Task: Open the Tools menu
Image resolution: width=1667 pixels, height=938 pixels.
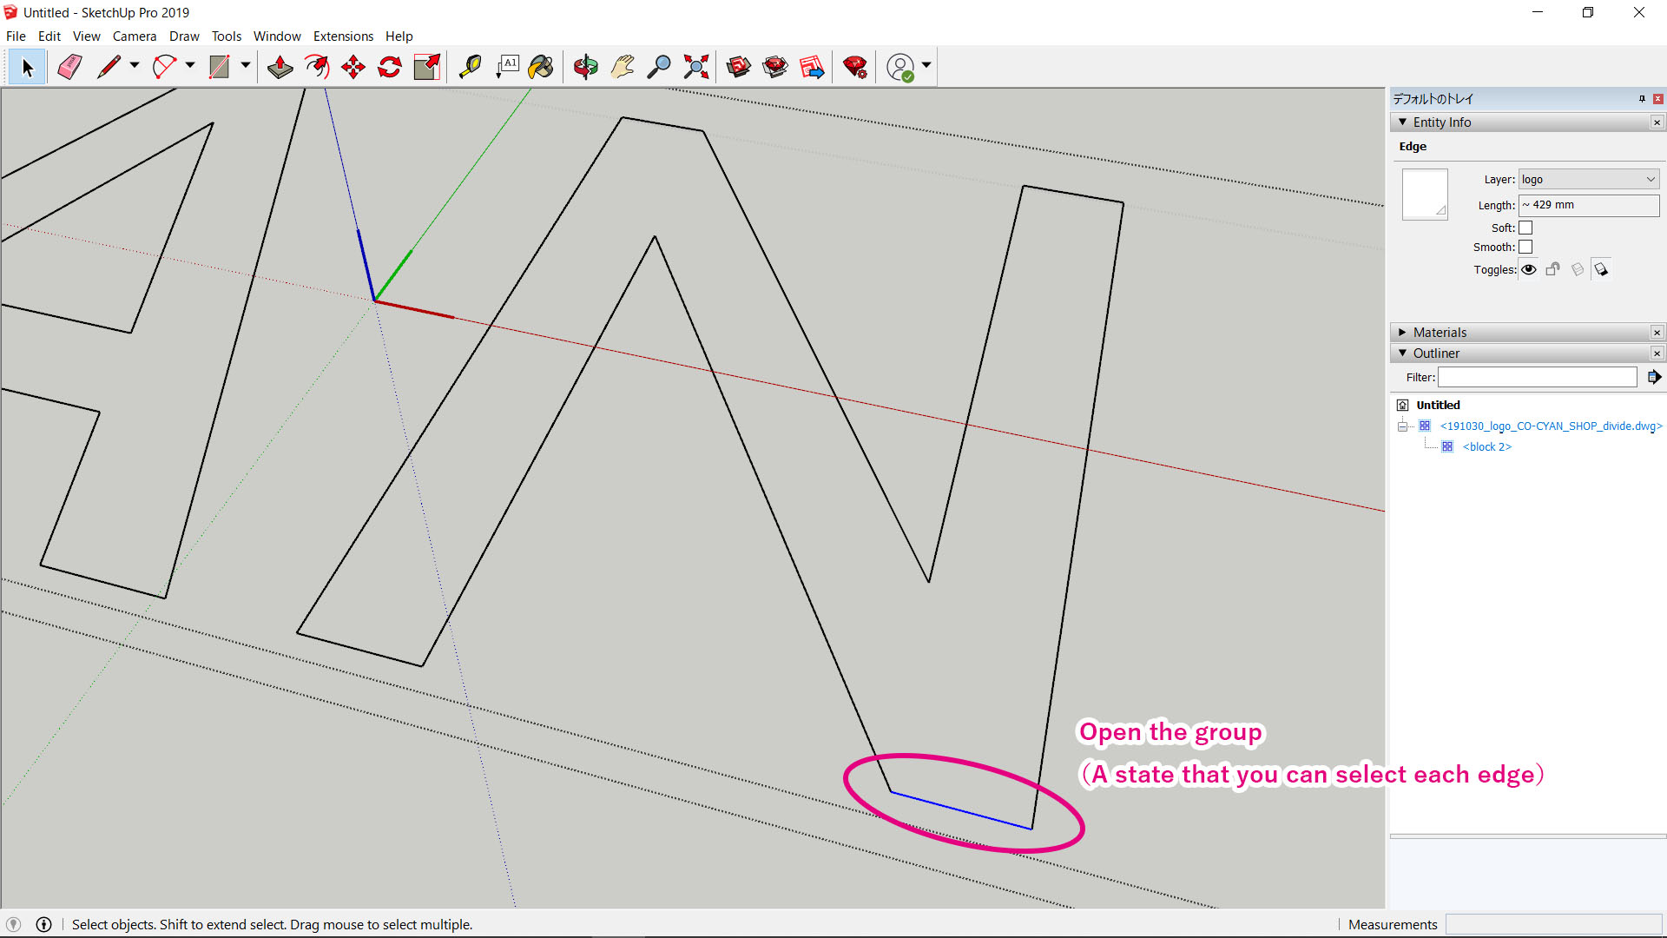Action: click(x=227, y=36)
